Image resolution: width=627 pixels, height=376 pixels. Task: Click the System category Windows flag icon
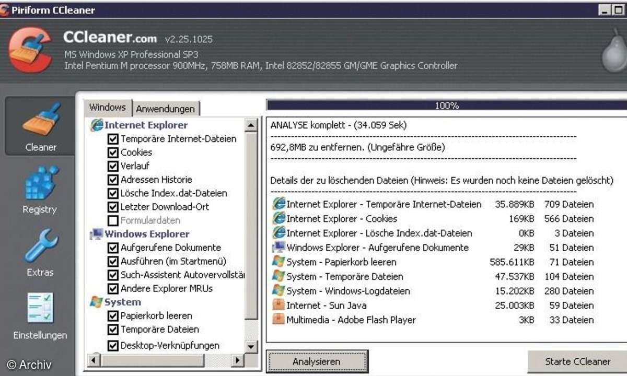(x=97, y=302)
